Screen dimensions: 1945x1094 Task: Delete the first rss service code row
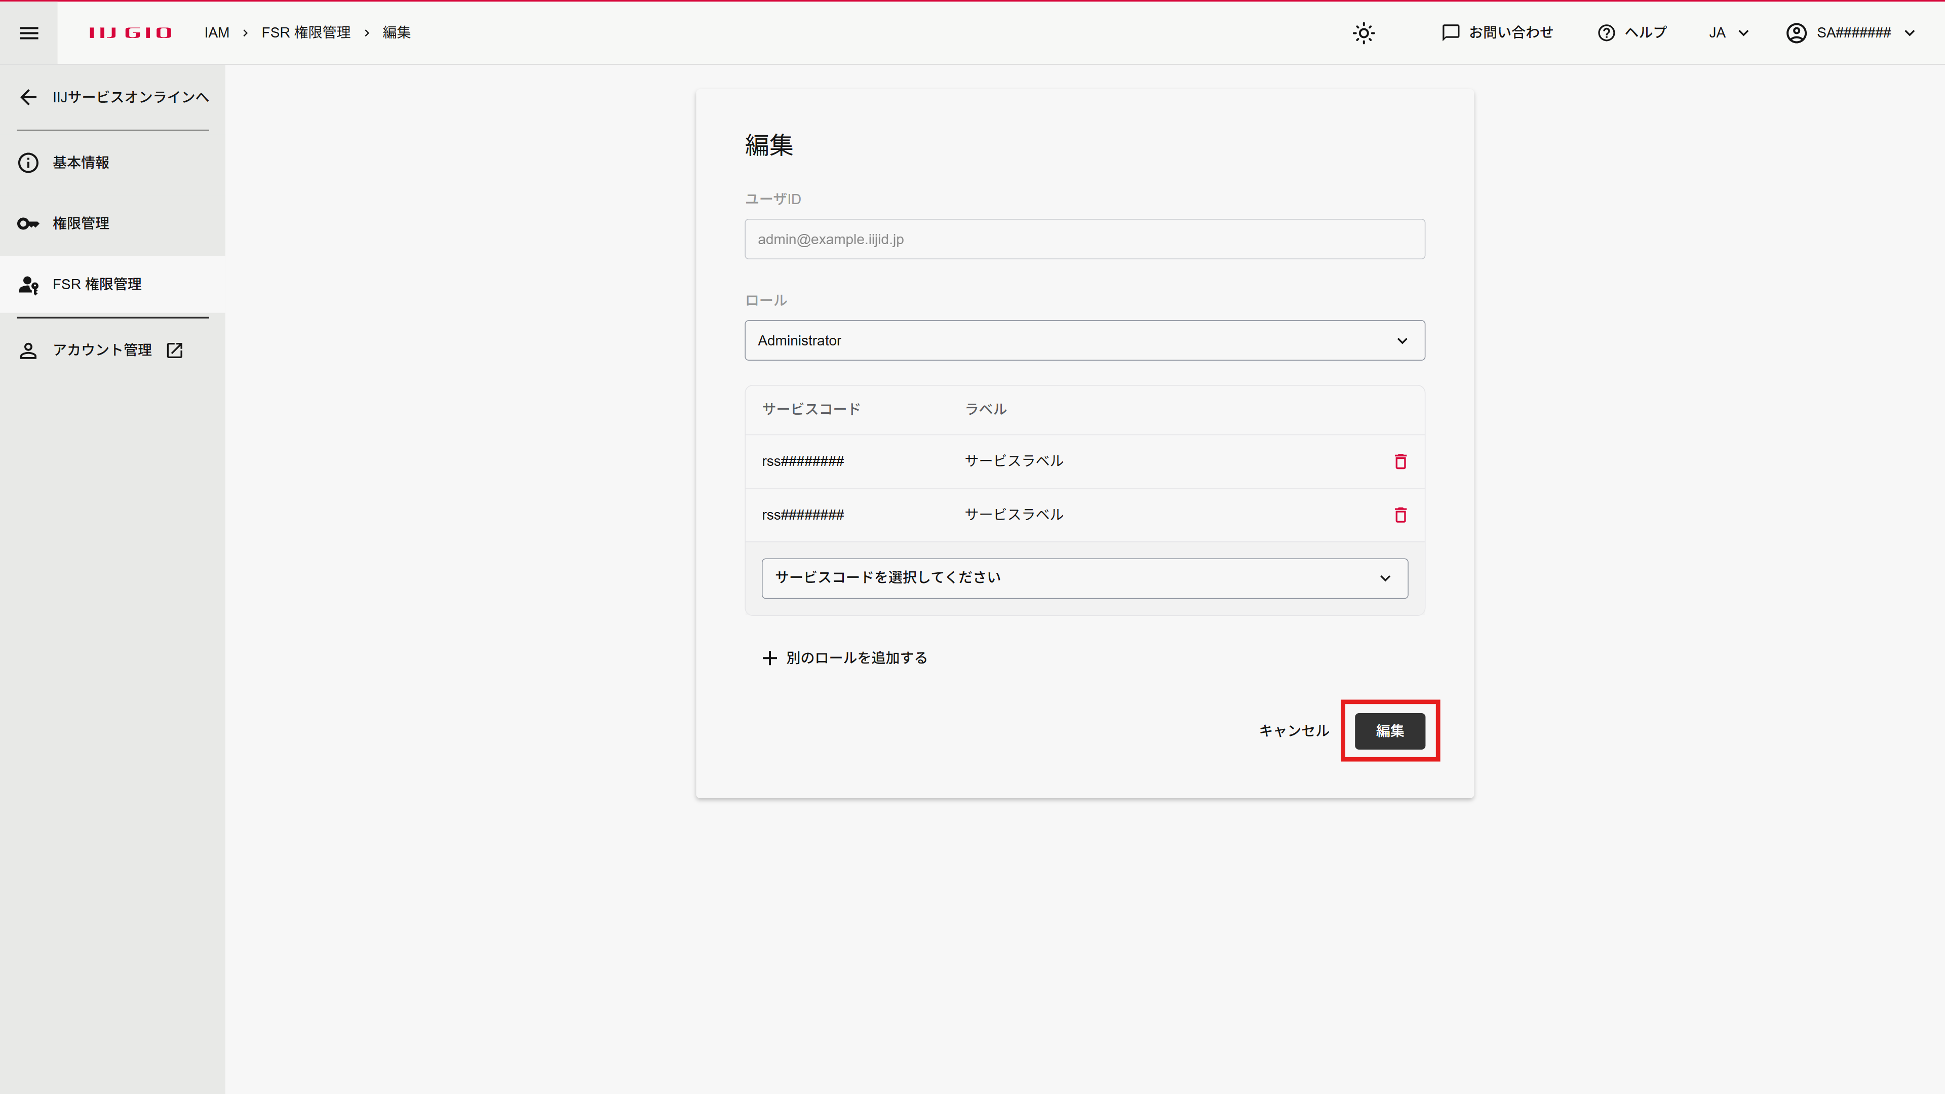(1400, 461)
